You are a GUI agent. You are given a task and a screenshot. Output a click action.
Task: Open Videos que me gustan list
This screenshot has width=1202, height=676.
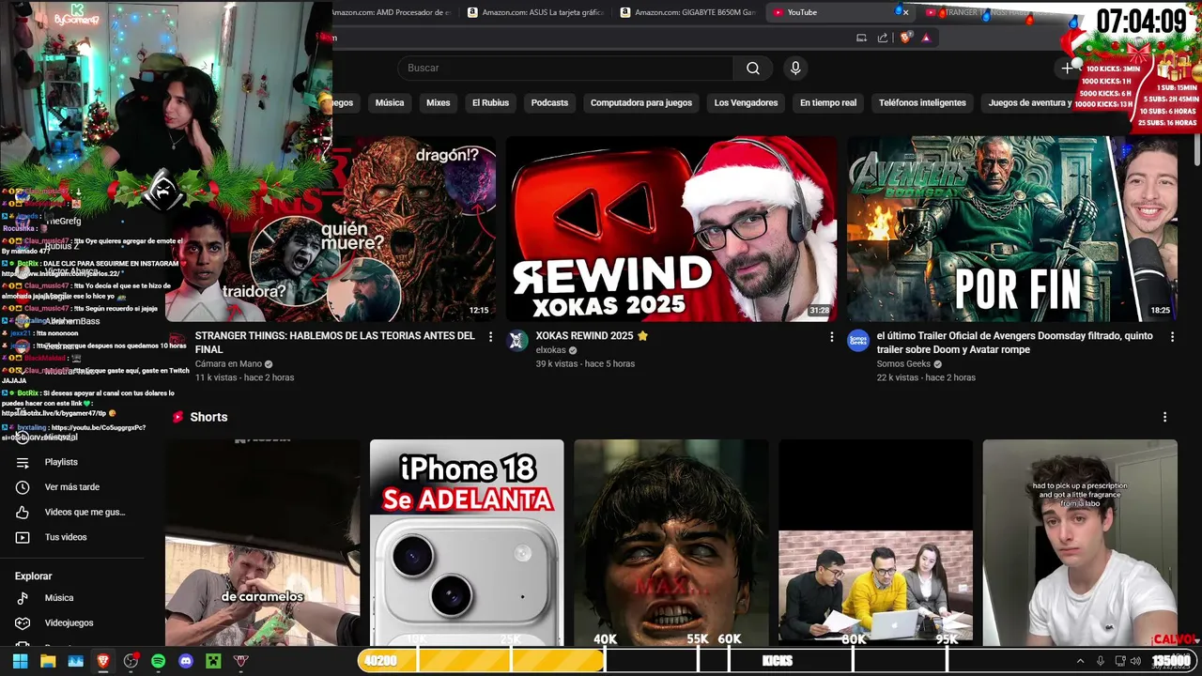(x=85, y=512)
